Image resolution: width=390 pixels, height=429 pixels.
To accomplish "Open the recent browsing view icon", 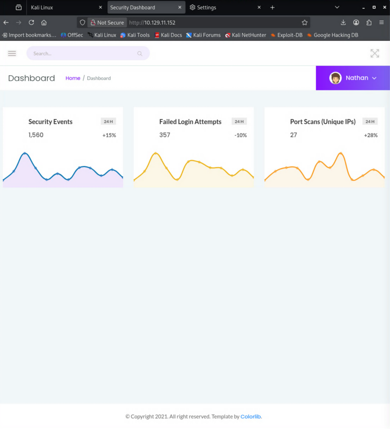I will coord(19,7).
